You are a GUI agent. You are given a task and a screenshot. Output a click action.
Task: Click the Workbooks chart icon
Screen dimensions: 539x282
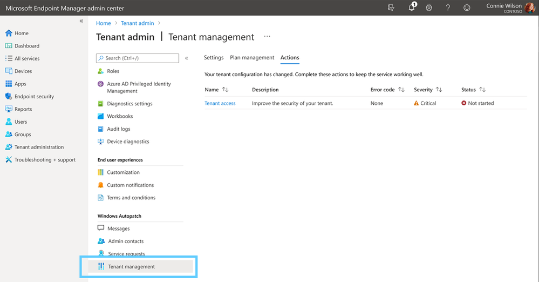(100, 116)
